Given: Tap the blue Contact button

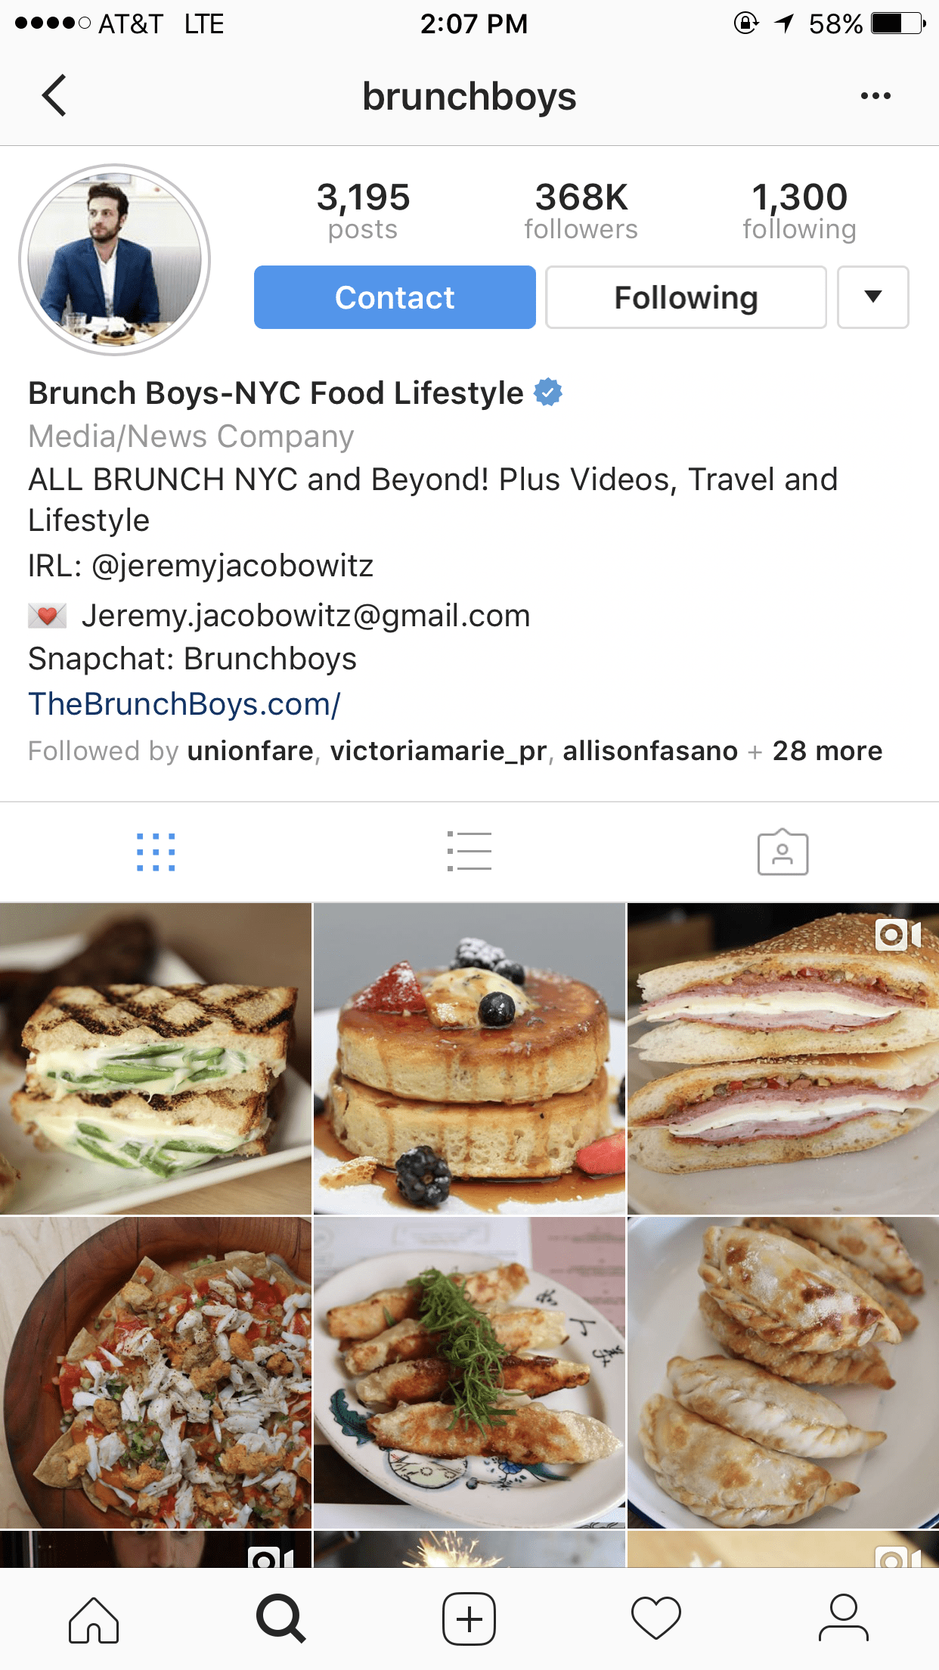Looking at the screenshot, I should click(x=395, y=297).
